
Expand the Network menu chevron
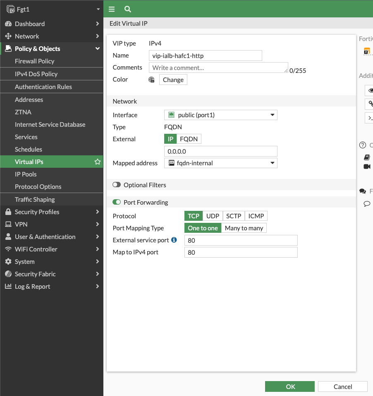coord(98,36)
